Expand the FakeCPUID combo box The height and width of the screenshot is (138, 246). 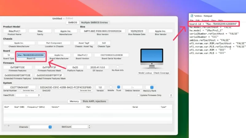click(39, 95)
